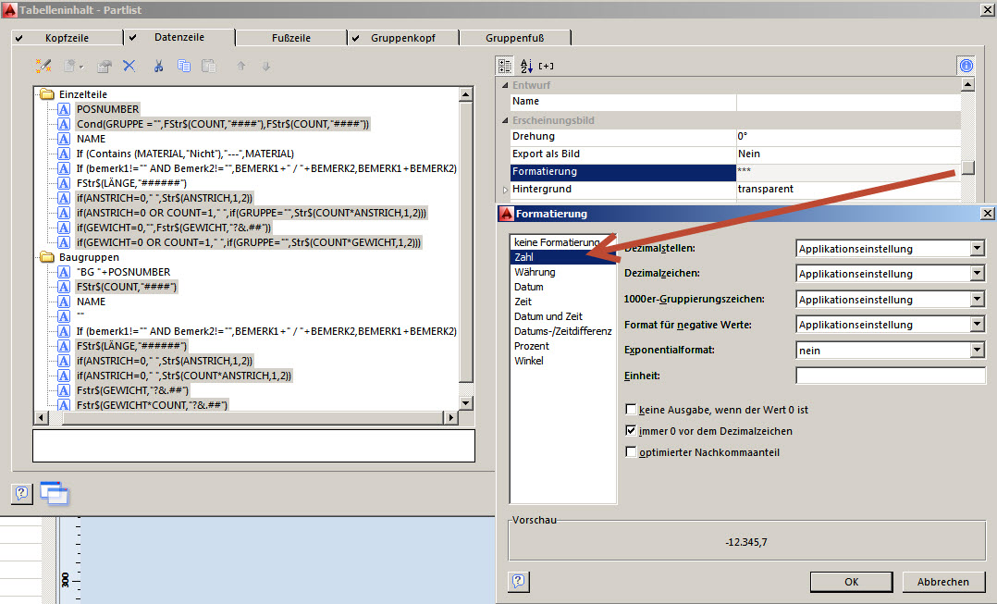Sort properties alphabetically with the A-Z icon
The height and width of the screenshot is (604, 997).
click(526, 66)
